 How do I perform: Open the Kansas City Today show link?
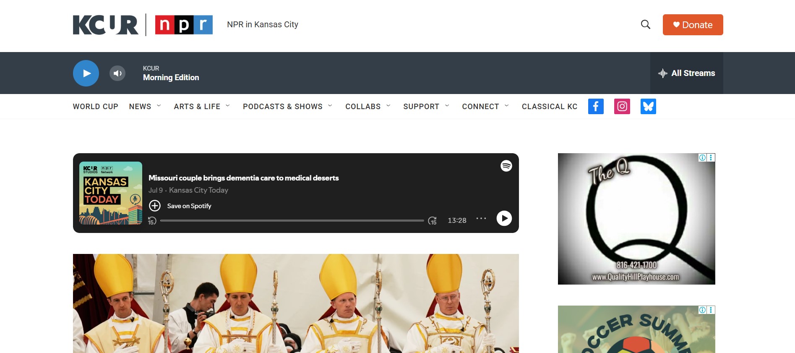point(199,190)
